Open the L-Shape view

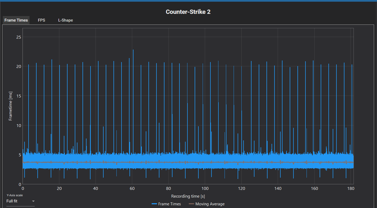(x=65, y=20)
